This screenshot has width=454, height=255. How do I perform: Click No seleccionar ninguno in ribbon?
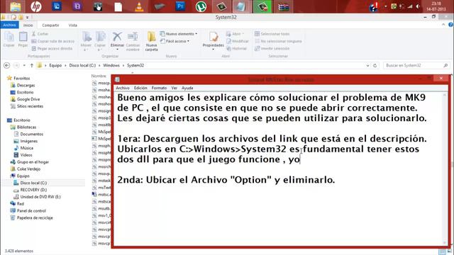[x=278, y=41]
